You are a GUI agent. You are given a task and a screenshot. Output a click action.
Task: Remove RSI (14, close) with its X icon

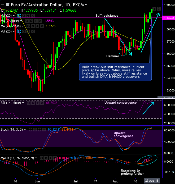[42, 103]
